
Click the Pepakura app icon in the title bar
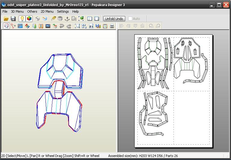coord(4,5)
